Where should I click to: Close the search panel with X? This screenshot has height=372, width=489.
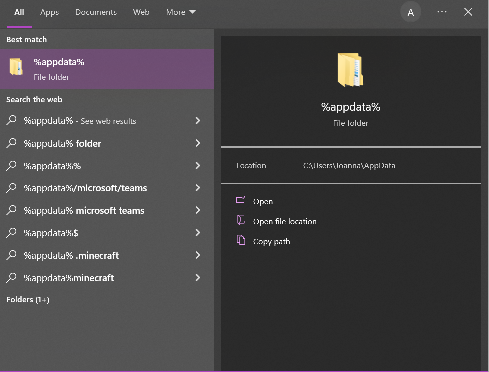[468, 12]
